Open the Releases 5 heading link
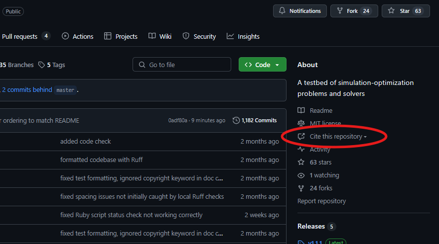The image size is (439, 244). click(316, 227)
